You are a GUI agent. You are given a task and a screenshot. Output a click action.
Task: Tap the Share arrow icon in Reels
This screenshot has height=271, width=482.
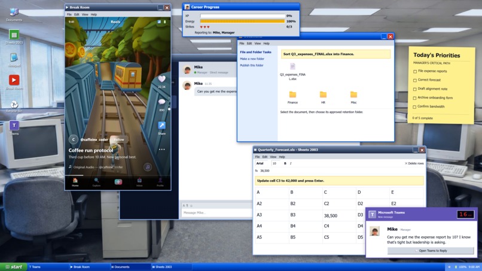[161, 125]
